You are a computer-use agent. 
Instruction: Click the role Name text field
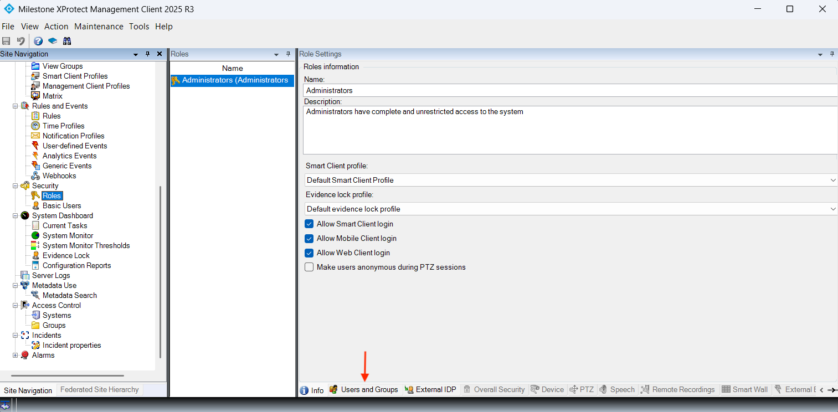click(570, 90)
